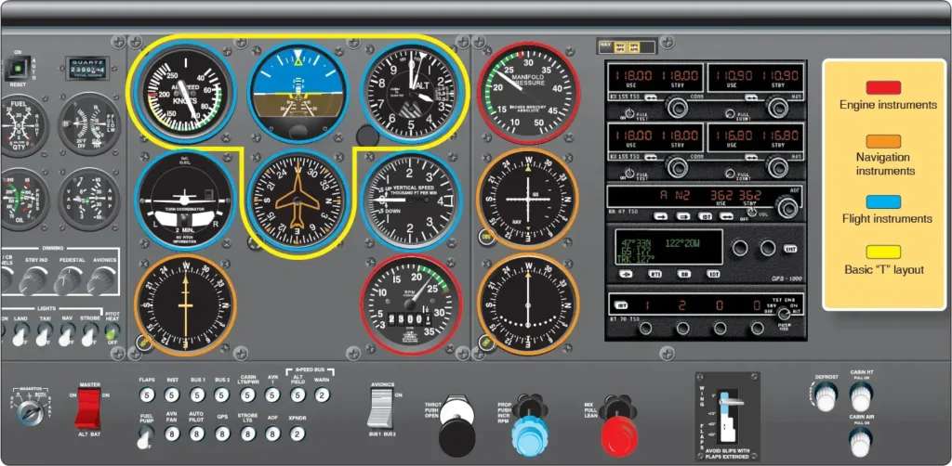Click the heading indicator with orange airplane
Image resolution: width=952 pixels, height=466 pixels.
coord(297,201)
